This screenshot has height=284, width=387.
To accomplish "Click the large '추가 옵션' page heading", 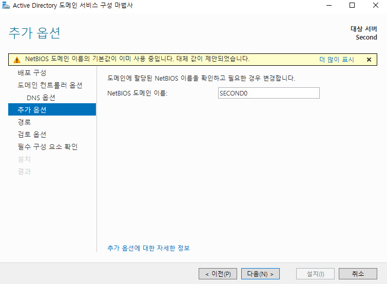I will pos(34,33).
